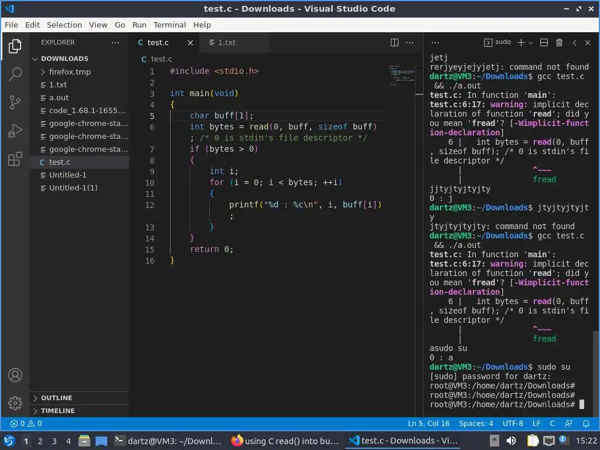Image resolution: width=600 pixels, height=450 pixels.
Task: Change end of line sequence LF
Action: point(537,424)
